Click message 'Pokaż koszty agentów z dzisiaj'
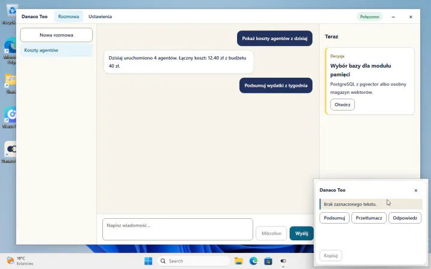Viewport: 431px width, 269px height. point(275,38)
